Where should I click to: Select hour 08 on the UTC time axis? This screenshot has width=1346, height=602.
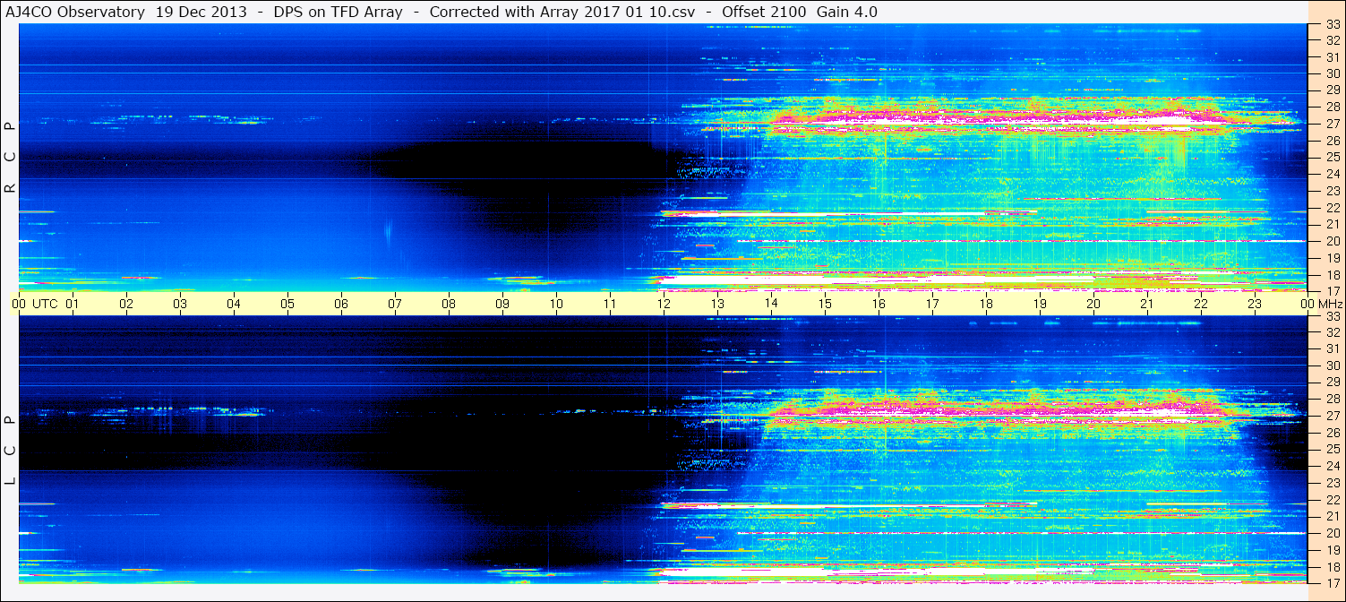pos(449,304)
